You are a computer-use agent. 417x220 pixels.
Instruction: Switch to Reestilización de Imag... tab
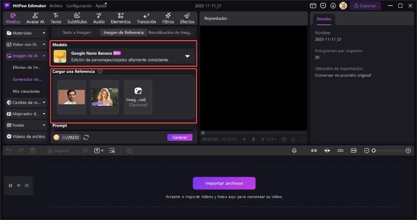(171, 32)
